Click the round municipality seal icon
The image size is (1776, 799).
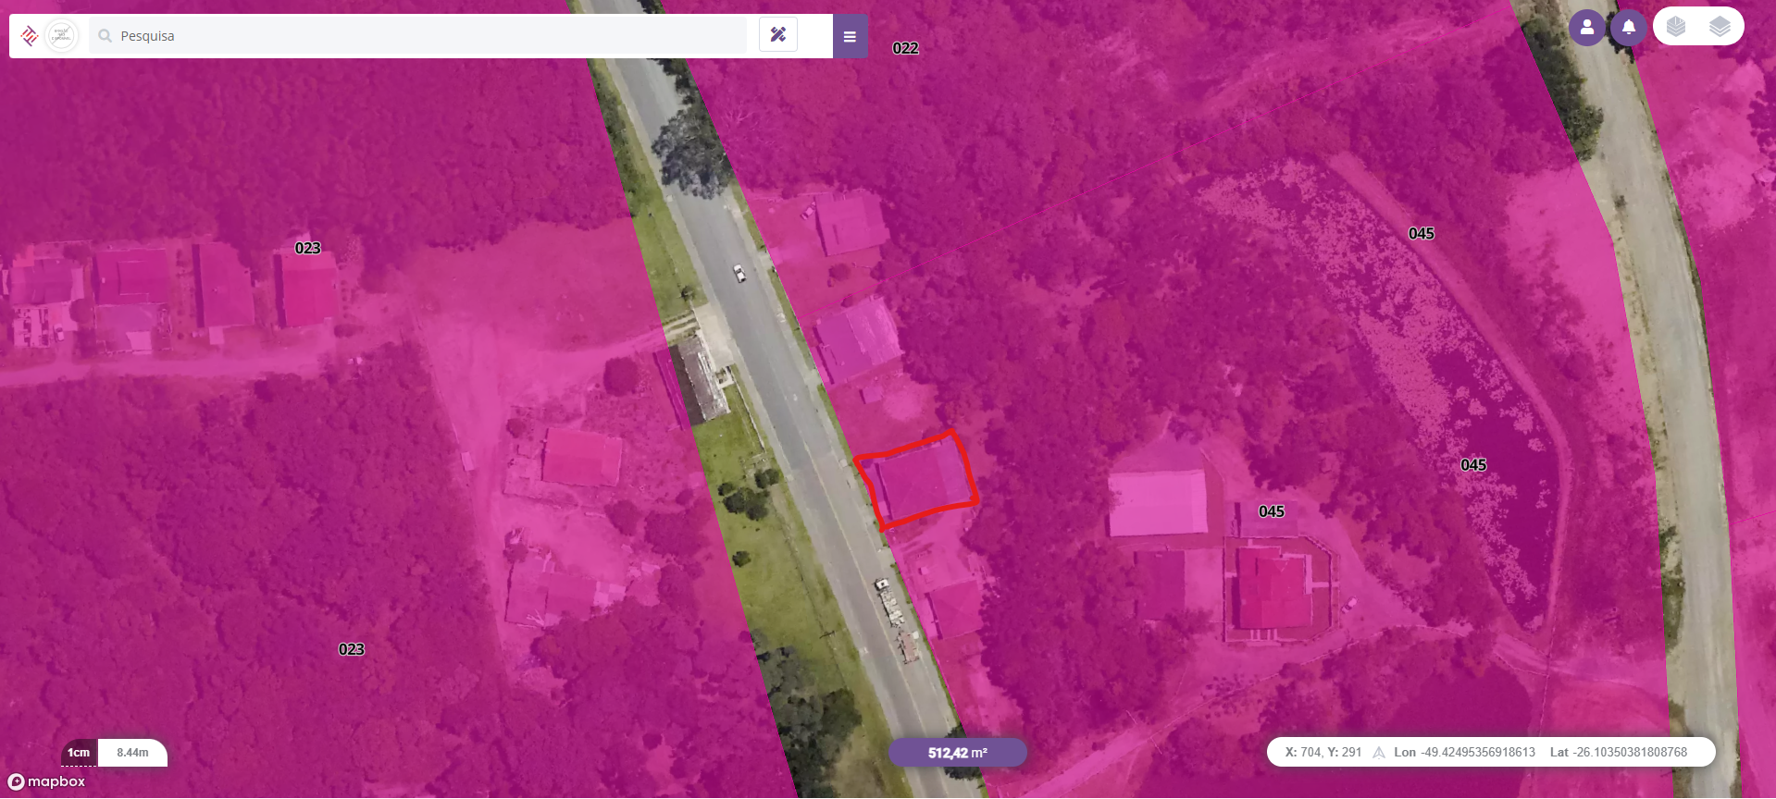(x=62, y=36)
